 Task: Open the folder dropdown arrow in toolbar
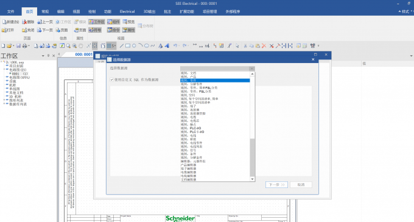pyautogui.click(x=13, y=45)
